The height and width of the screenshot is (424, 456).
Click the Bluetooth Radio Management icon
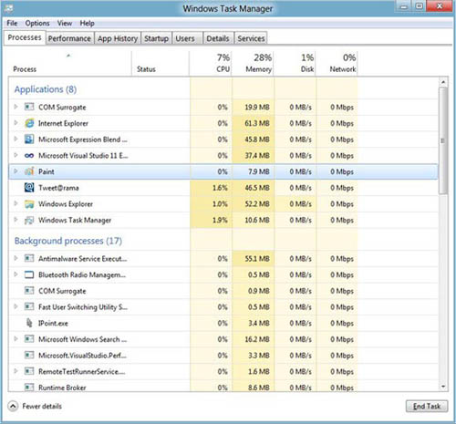29,274
